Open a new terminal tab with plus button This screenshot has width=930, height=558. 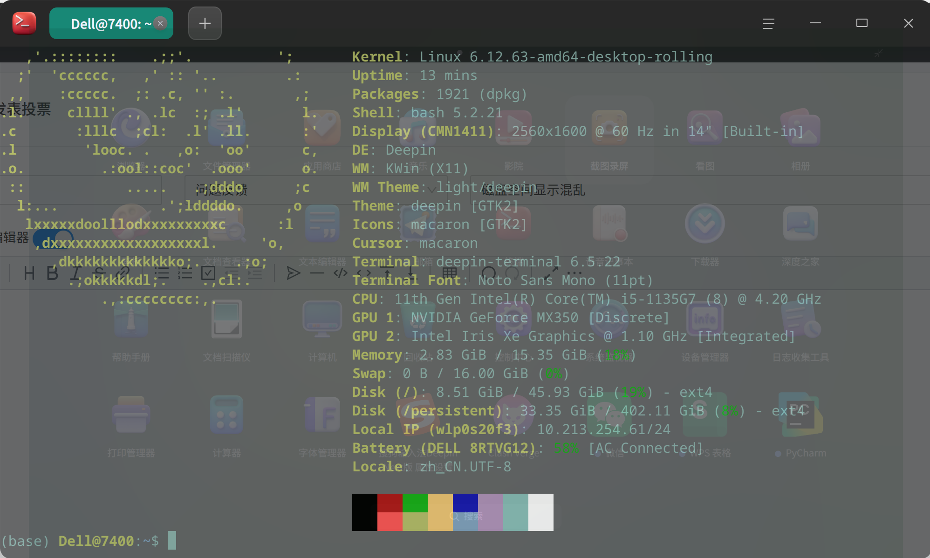pos(205,23)
